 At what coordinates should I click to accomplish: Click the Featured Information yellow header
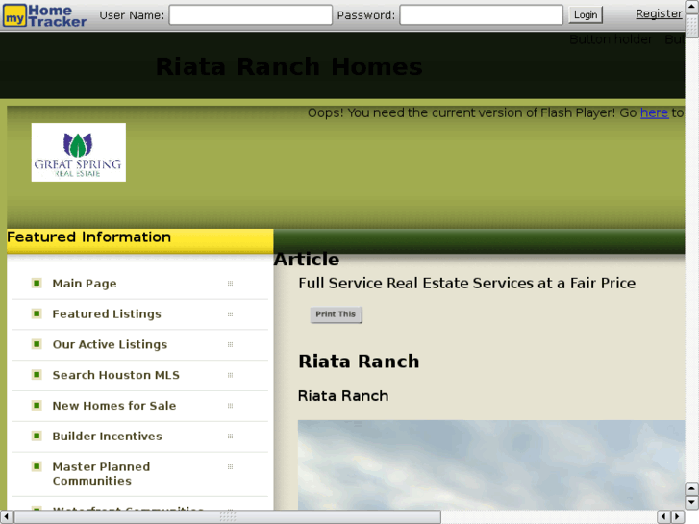(x=140, y=240)
